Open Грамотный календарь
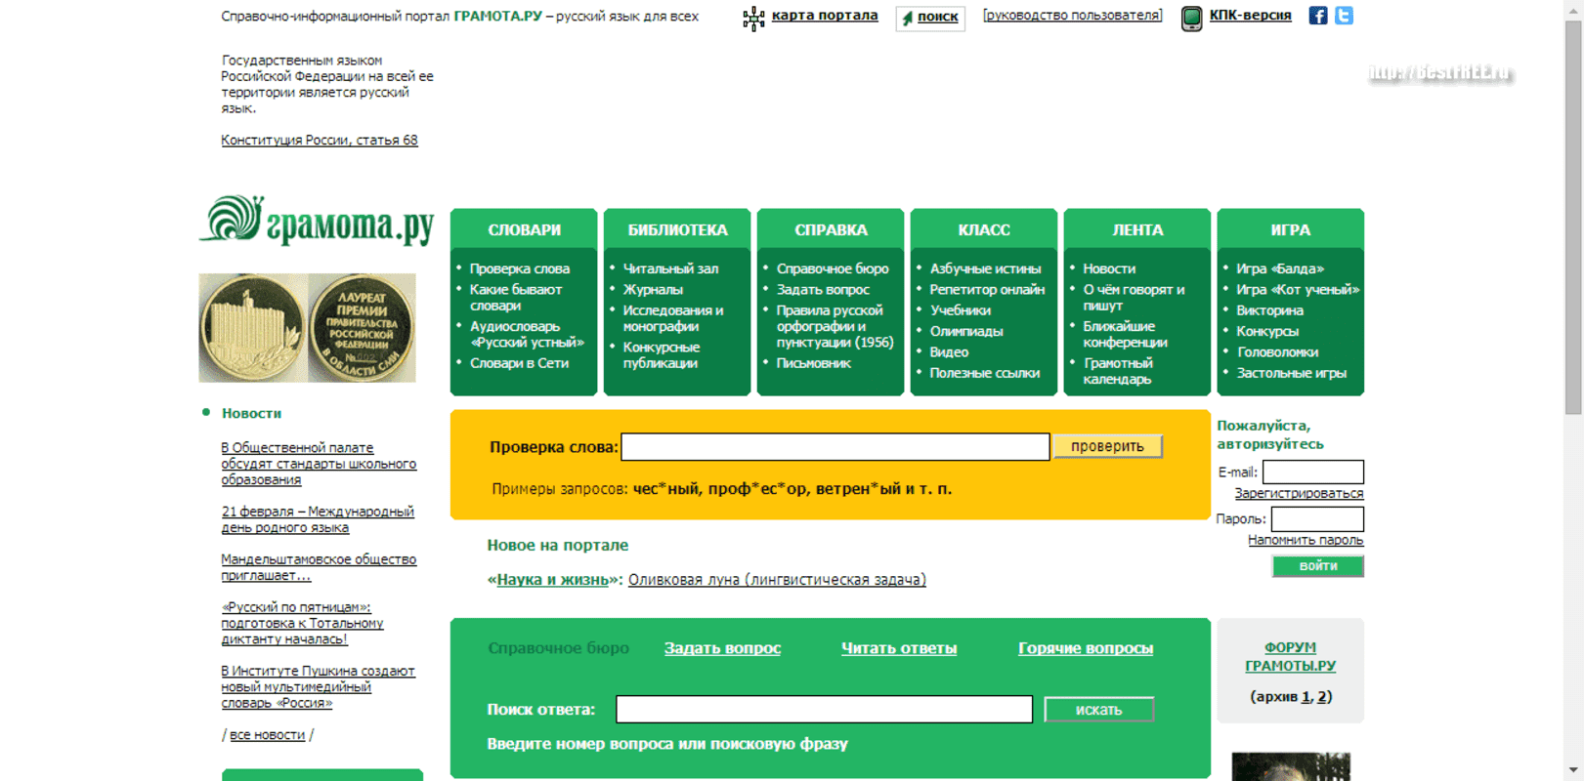 pos(1118,371)
